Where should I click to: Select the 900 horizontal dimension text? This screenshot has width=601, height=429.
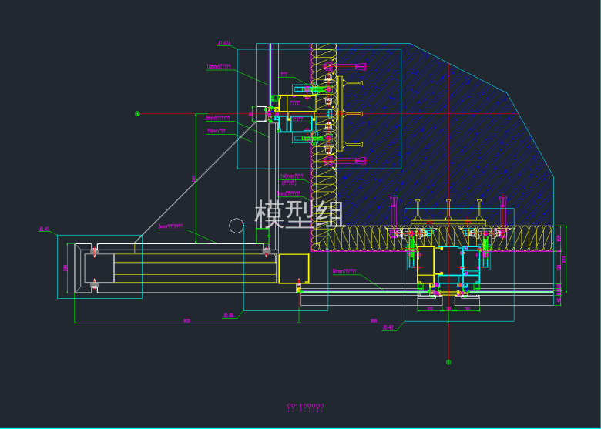point(186,320)
